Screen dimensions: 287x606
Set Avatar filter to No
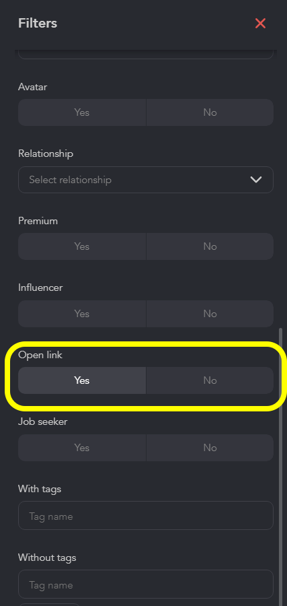coord(210,112)
